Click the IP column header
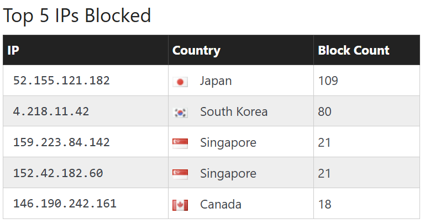Viewport: 430px width, 224px height. tap(14, 51)
